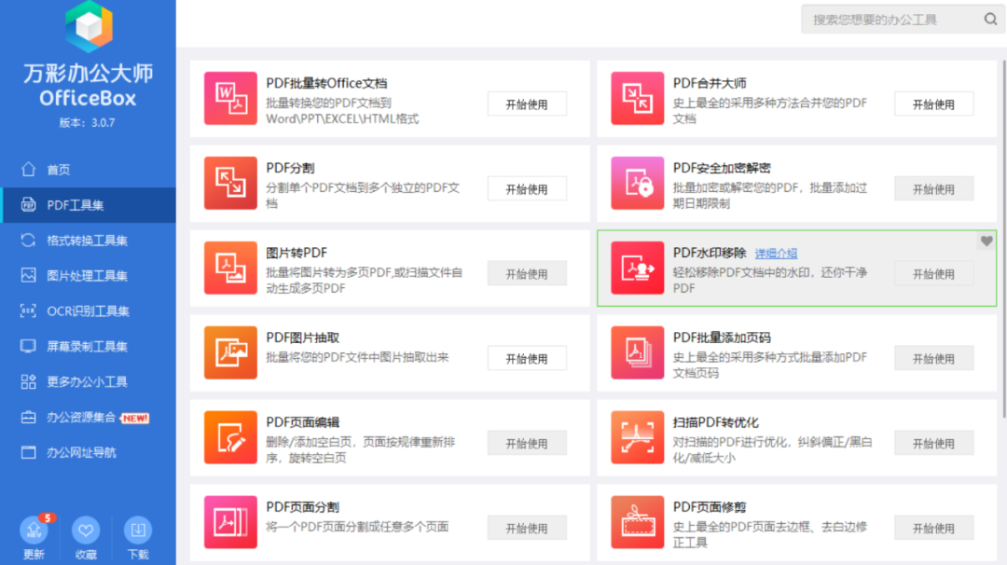Select OCR识别工具集 in the sidebar
This screenshot has width=1007, height=565.
tap(90, 310)
